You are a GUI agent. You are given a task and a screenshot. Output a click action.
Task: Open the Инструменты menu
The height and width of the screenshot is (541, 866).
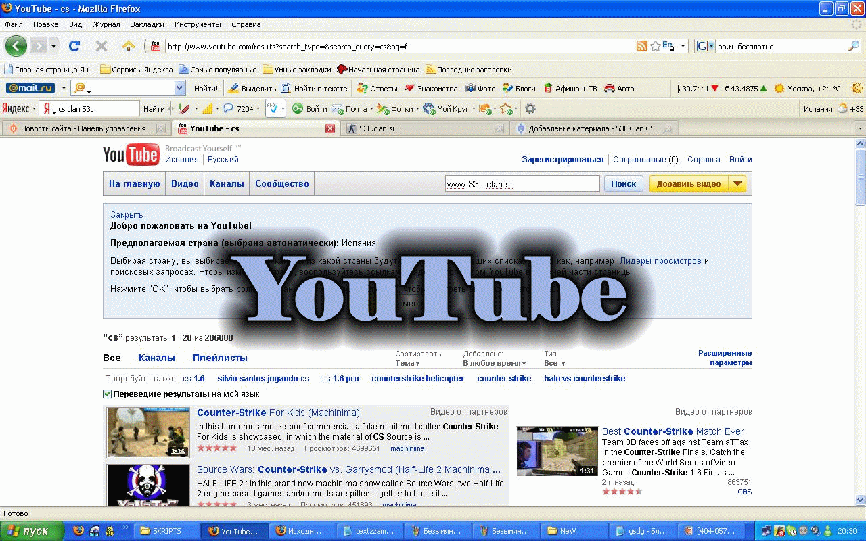(198, 24)
